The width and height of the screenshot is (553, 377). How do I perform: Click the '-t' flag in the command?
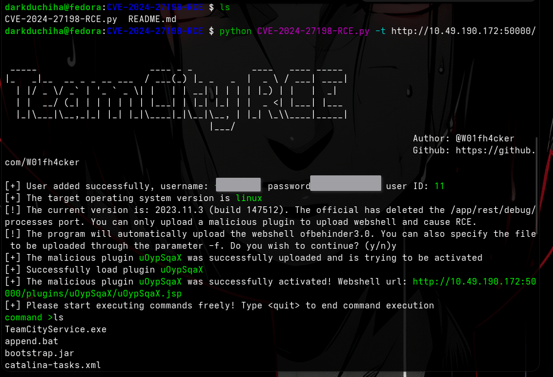(380, 31)
